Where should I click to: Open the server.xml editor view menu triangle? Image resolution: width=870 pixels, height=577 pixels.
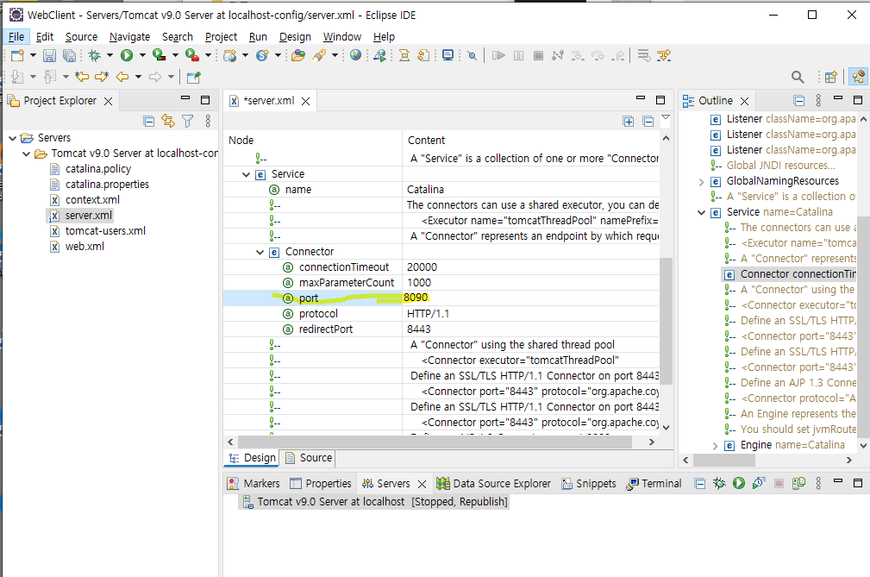(x=666, y=117)
